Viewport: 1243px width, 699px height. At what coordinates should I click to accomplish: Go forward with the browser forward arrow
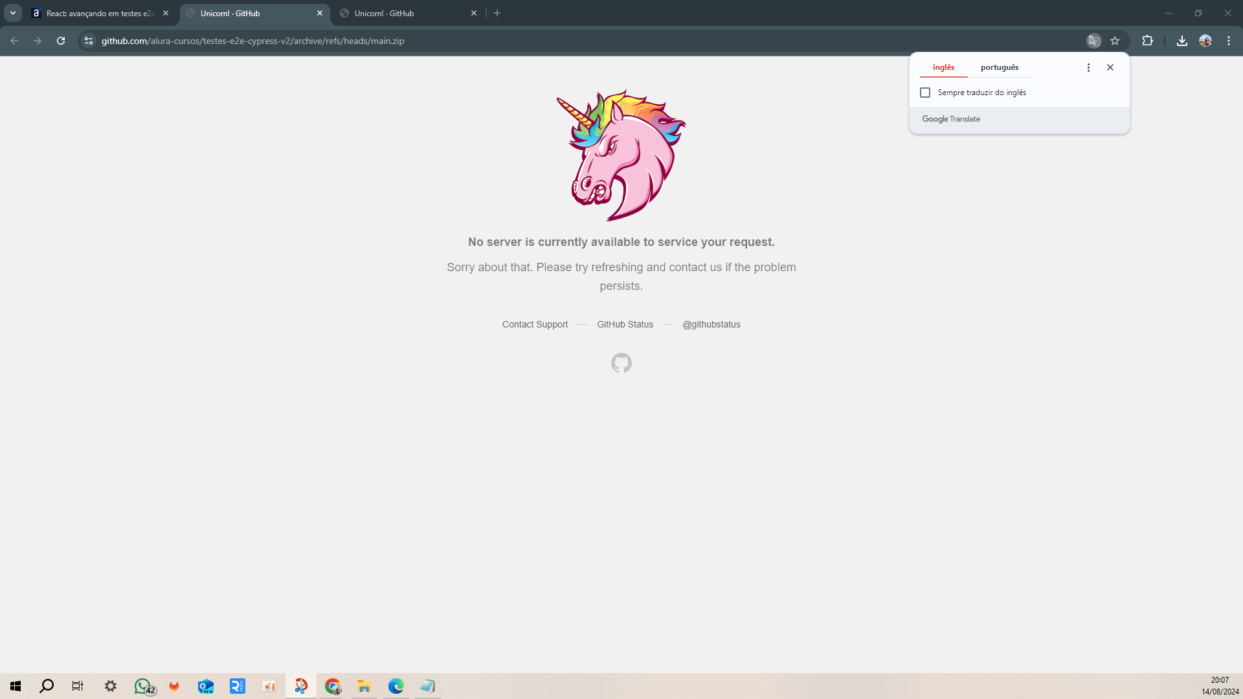click(x=38, y=41)
